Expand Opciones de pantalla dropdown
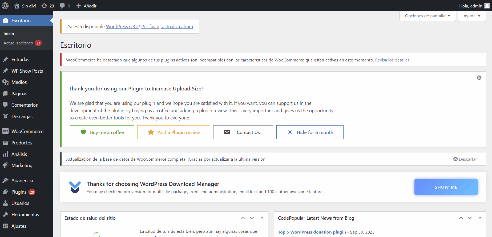Viewport: 492px width, 237px height. click(427, 16)
